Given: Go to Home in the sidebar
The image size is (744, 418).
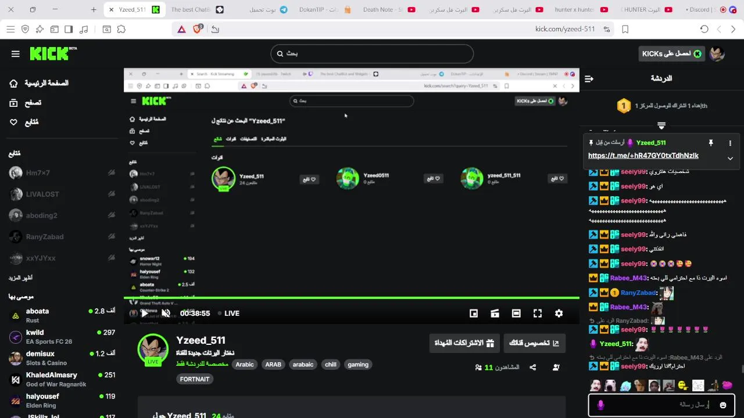Looking at the screenshot, I should click(x=40, y=83).
